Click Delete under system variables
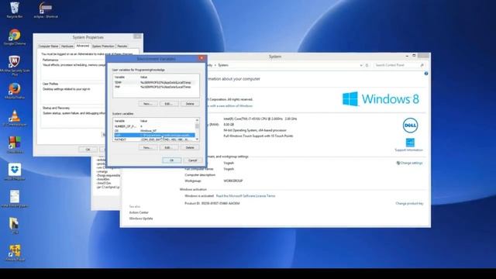 click(x=190, y=148)
